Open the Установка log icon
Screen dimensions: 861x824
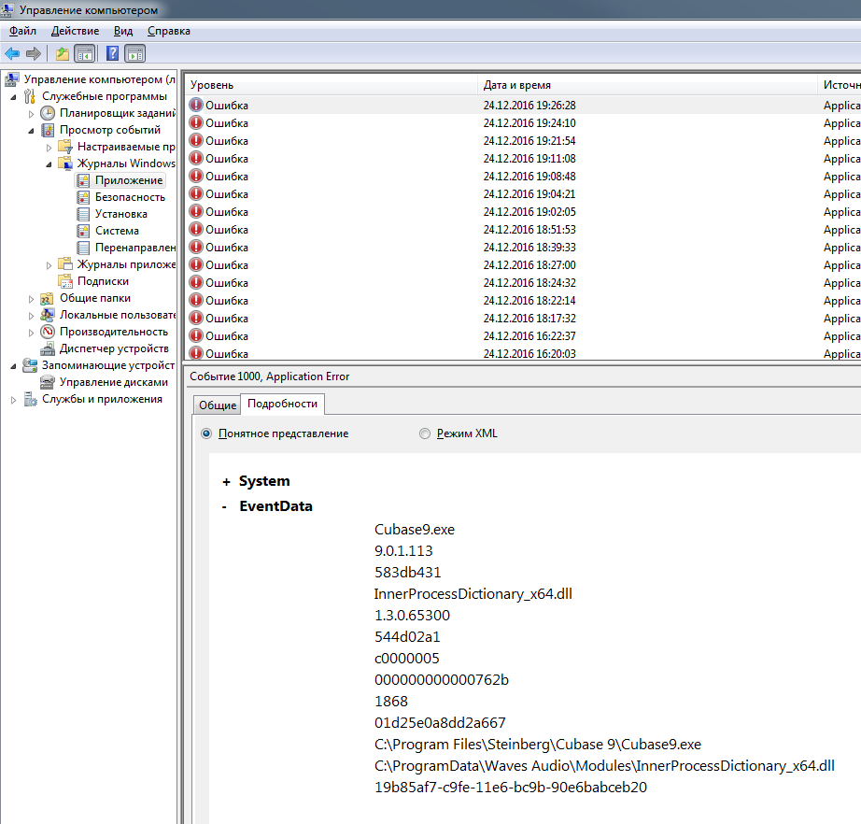(x=83, y=214)
